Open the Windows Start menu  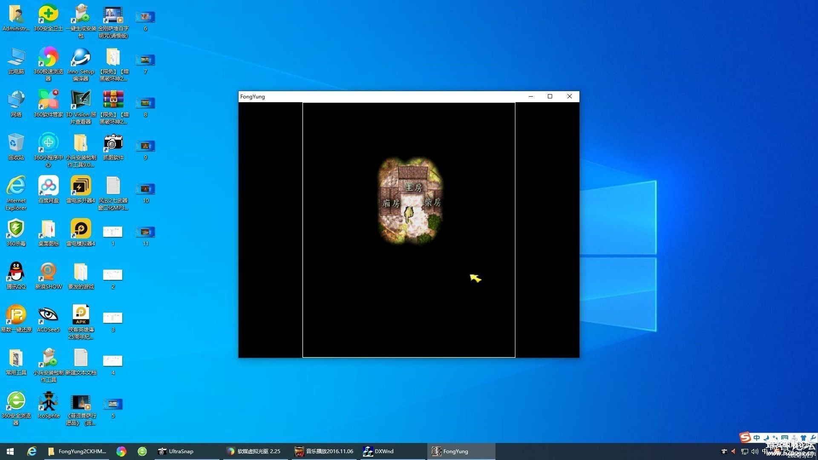pyautogui.click(x=10, y=451)
